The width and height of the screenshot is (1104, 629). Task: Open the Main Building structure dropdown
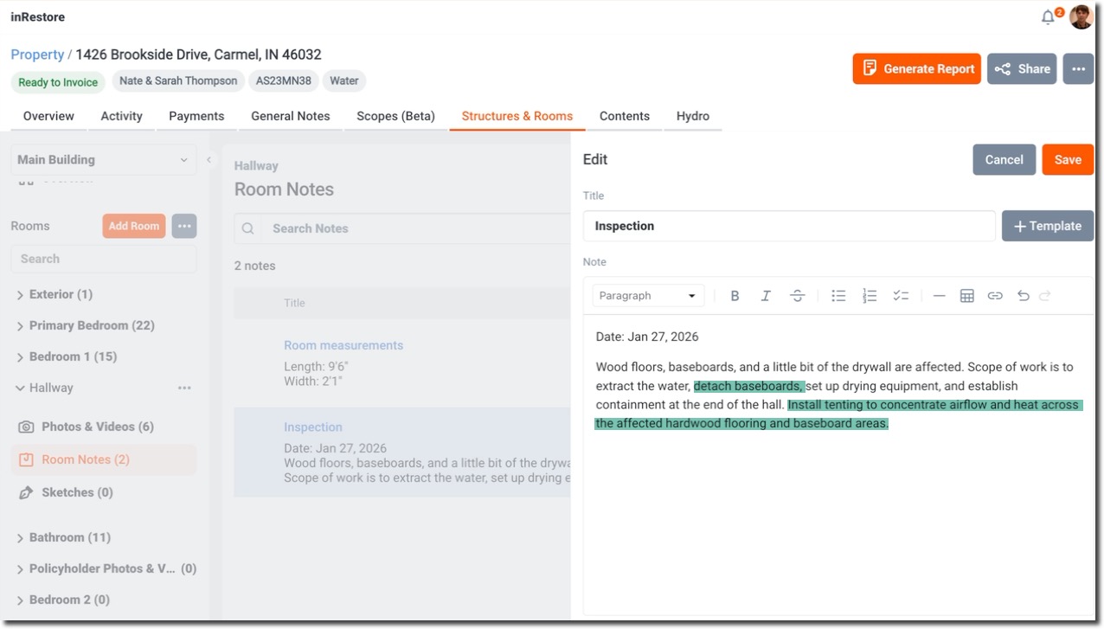coord(103,160)
